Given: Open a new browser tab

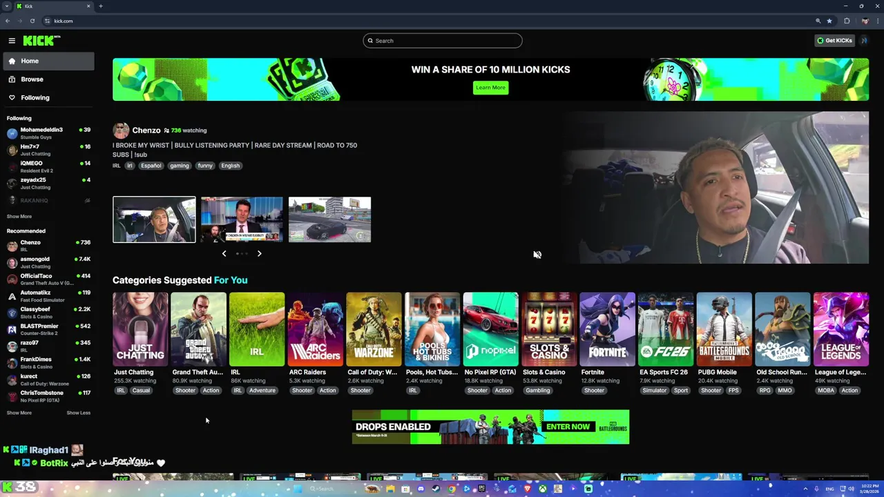Looking at the screenshot, I should pyautogui.click(x=100, y=6).
